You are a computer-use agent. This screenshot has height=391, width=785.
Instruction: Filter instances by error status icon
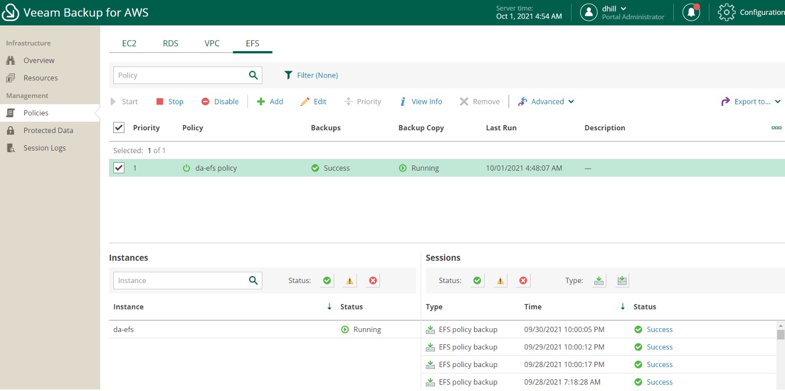coord(373,280)
